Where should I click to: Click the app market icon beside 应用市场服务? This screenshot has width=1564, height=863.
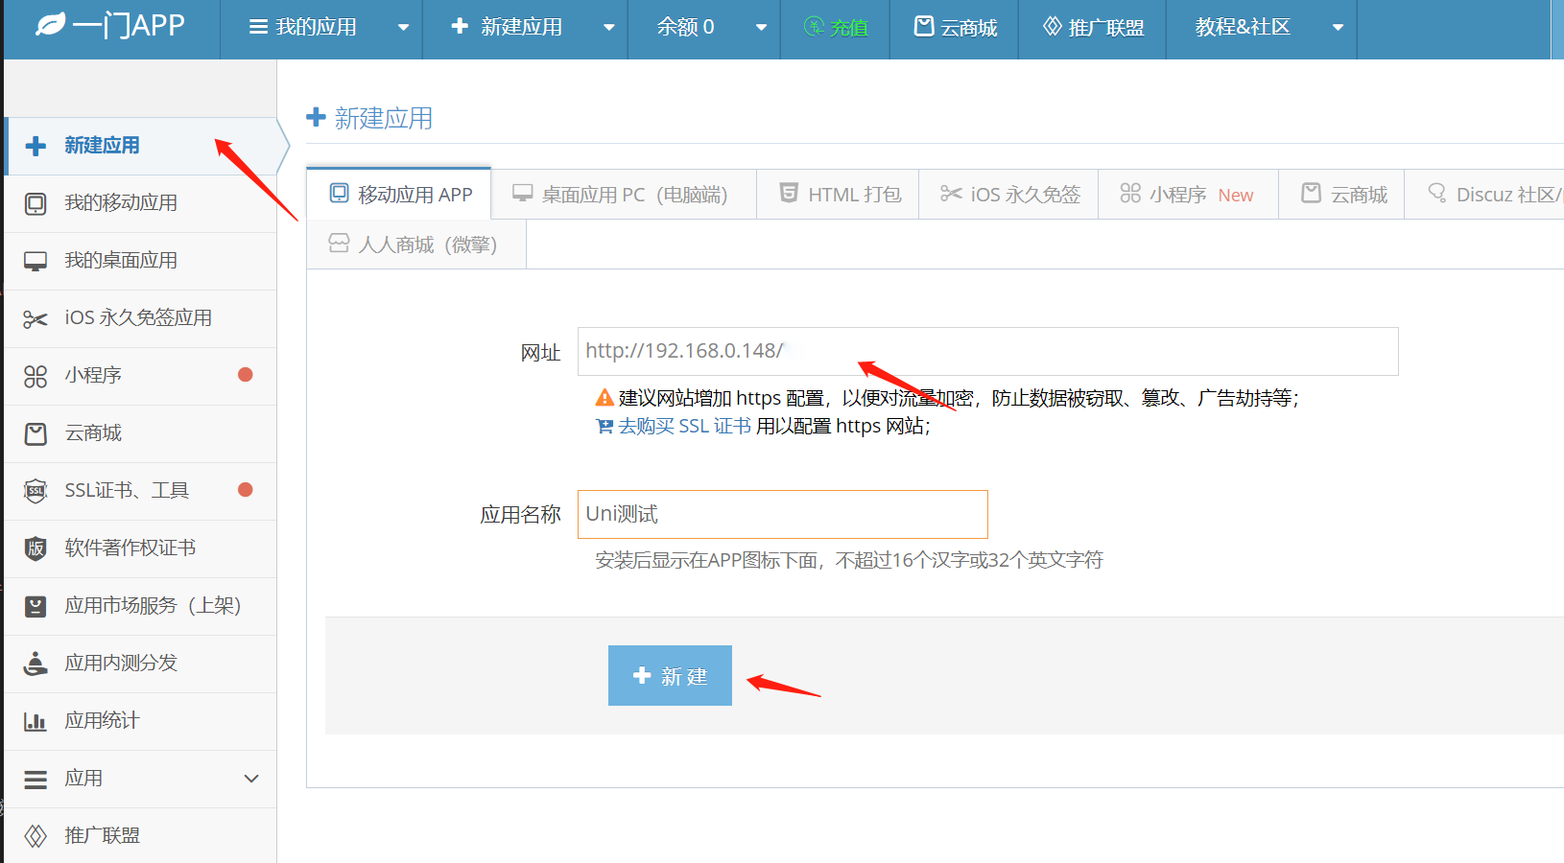(x=36, y=606)
